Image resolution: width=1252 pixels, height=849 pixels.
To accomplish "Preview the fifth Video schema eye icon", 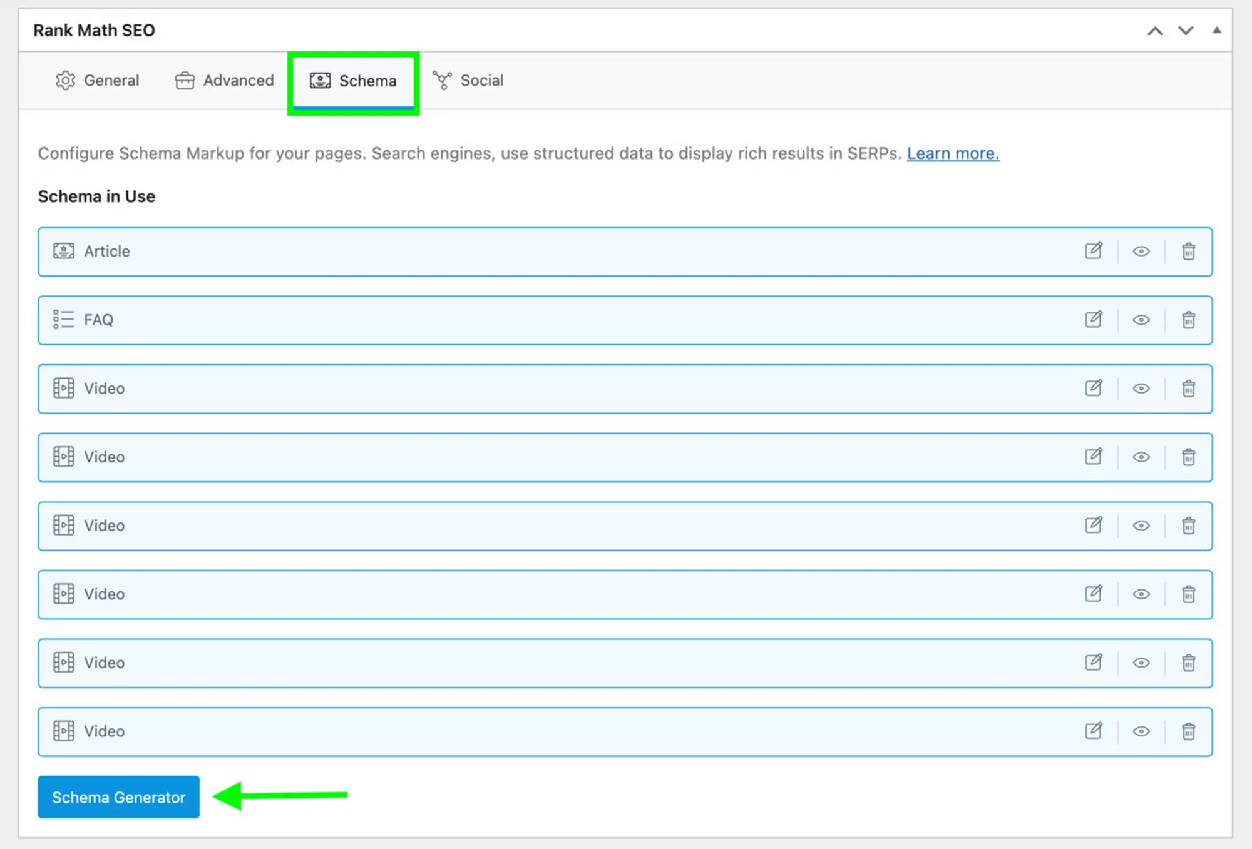I will (1141, 663).
